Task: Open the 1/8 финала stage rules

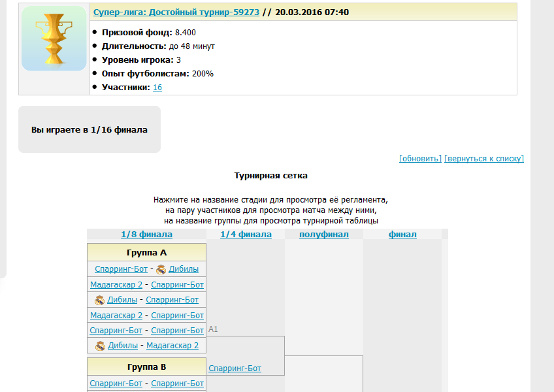Action: (x=146, y=235)
